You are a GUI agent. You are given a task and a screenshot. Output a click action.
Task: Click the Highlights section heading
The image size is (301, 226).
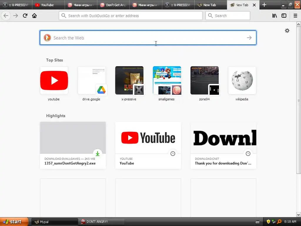tap(56, 116)
